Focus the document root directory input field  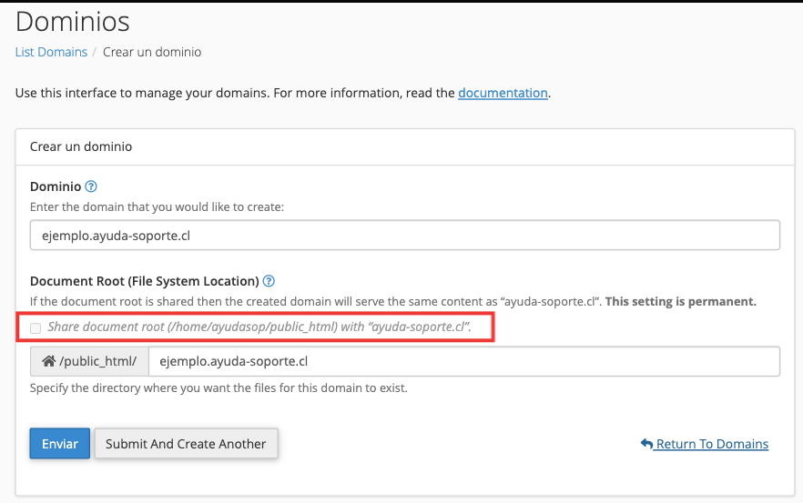pos(464,361)
